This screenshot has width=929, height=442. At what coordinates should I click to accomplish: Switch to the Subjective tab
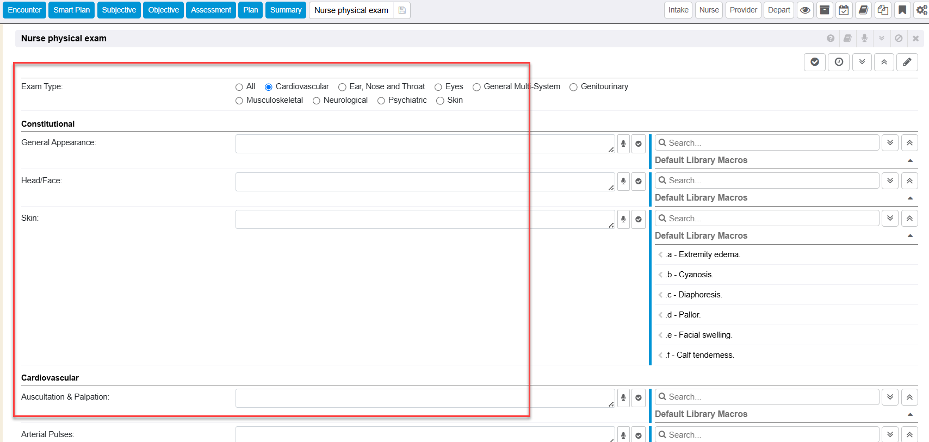tap(119, 10)
